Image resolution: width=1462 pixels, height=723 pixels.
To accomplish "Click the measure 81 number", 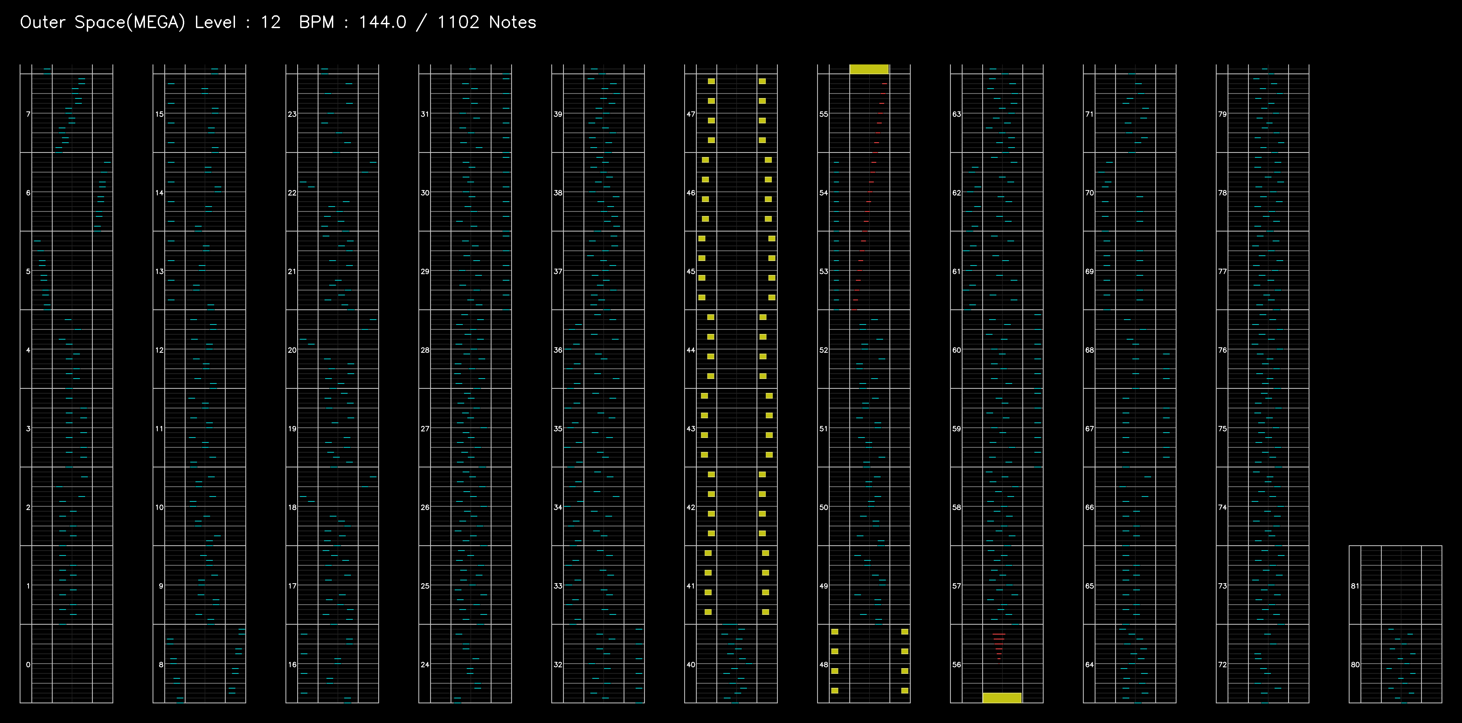I will (1355, 586).
